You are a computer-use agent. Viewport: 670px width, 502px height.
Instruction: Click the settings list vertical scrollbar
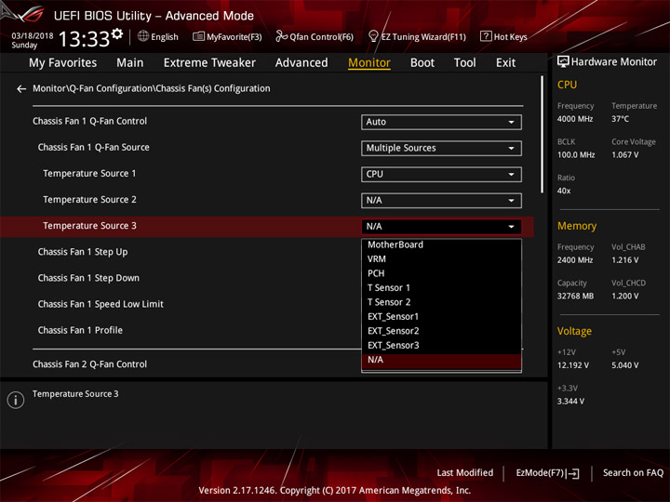[x=542, y=135]
